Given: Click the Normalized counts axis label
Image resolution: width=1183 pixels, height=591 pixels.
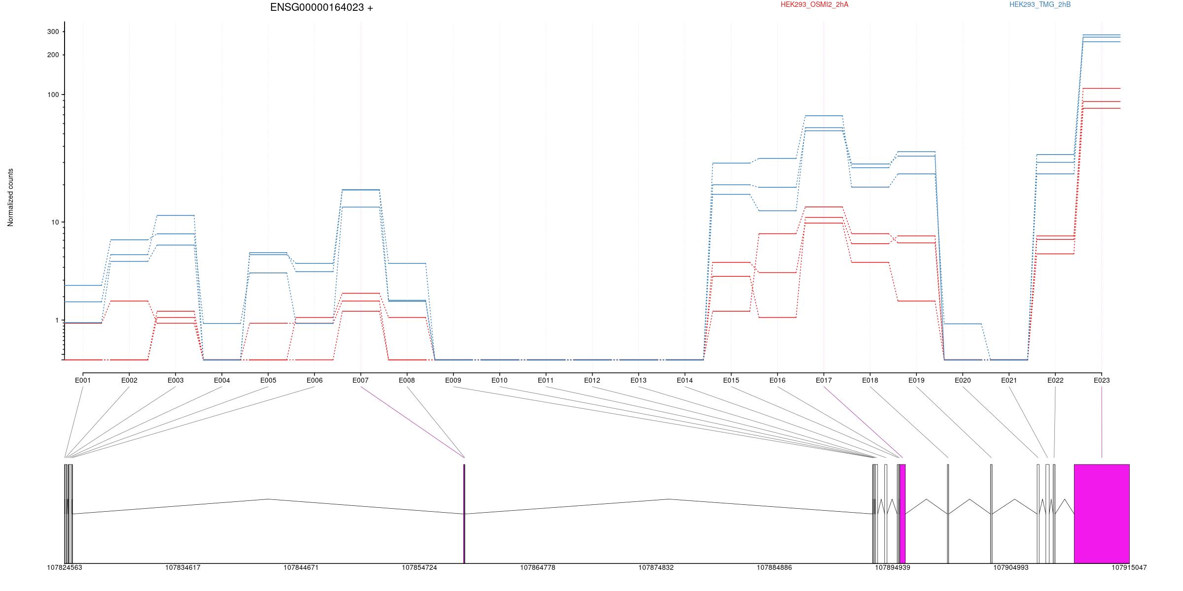Looking at the screenshot, I should coord(10,197).
